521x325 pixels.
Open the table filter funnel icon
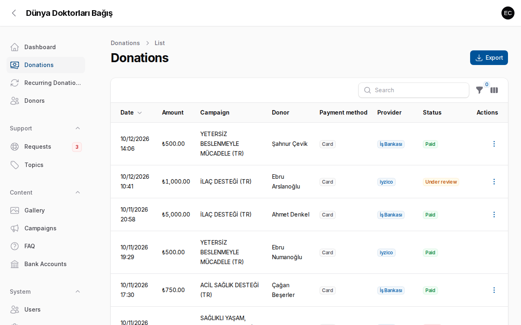point(479,90)
